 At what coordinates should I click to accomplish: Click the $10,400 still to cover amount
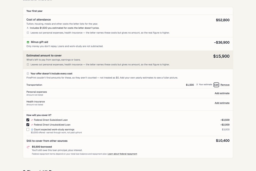[x=223, y=140]
